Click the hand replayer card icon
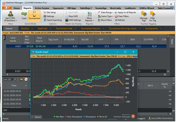The width and height of the screenshot is (176, 122). [26, 79]
